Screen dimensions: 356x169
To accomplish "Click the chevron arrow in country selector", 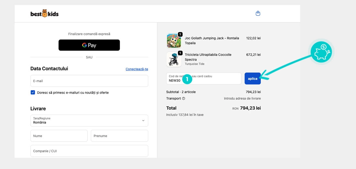I will pyautogui.click(x=143, y=121).
